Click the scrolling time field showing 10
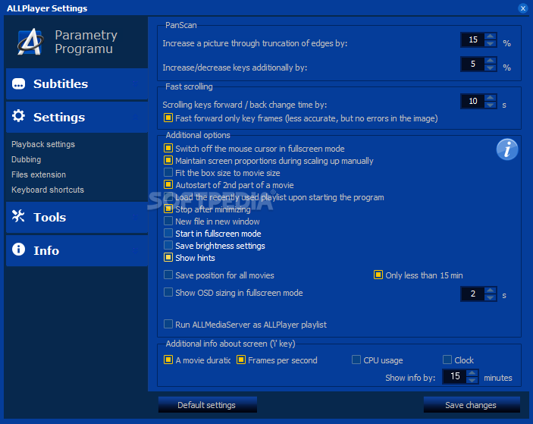533x424 pixels. click(472, 102)
